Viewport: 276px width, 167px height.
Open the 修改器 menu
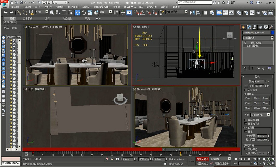point(73,7)
